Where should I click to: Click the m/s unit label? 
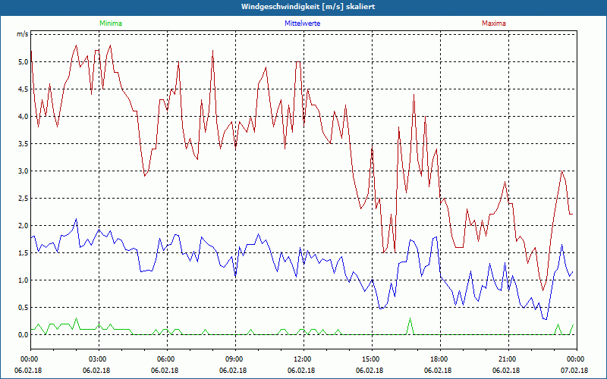click(x=22, y=34)
